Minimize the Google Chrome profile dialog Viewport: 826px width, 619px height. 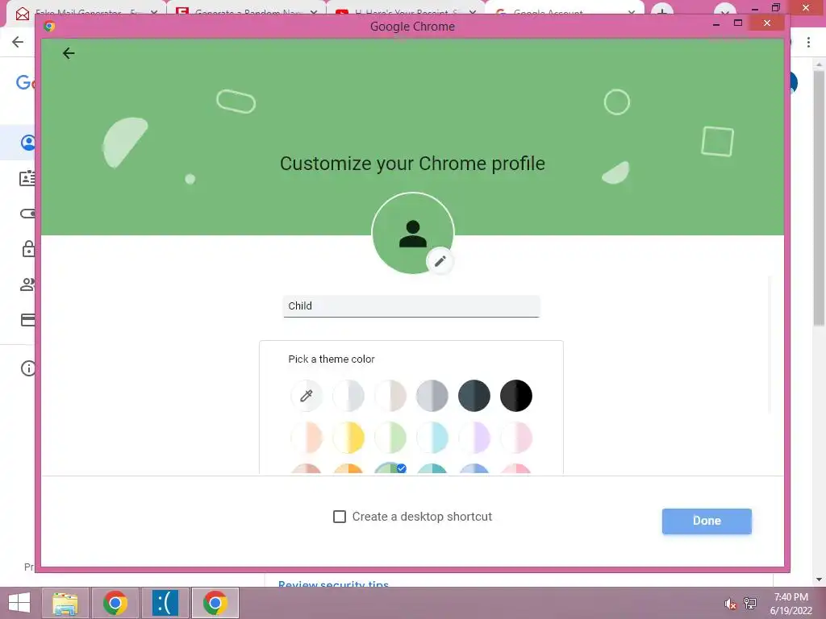(x=716, y=23)
